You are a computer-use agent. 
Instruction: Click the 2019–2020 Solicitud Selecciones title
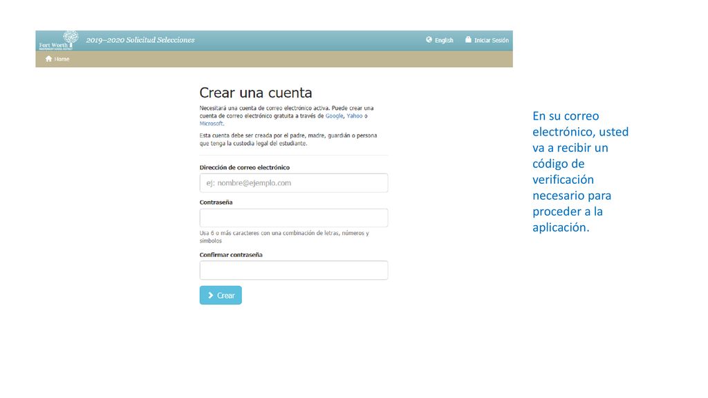(140, 40)
